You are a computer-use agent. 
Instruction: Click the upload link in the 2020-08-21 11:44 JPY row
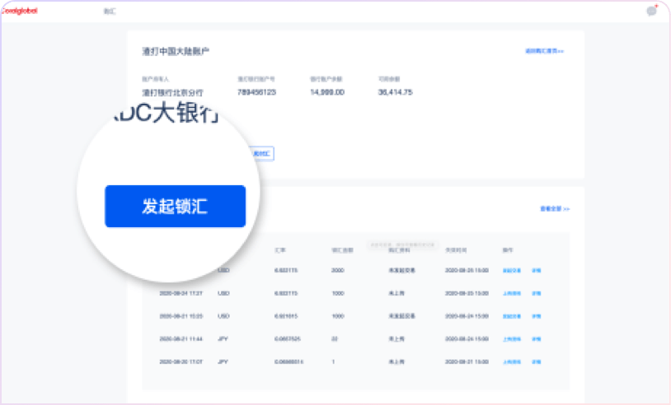[x=512, y=339]
